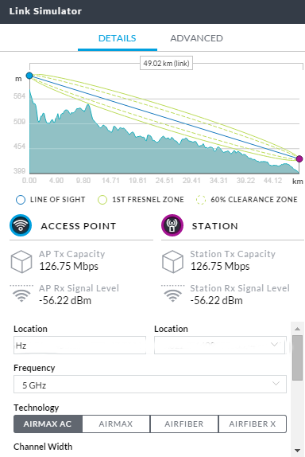Click the scrollbar down arrow
Screen dimensions: 305x457
coord(297,451)
